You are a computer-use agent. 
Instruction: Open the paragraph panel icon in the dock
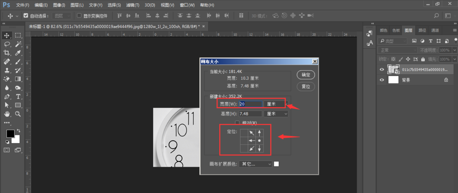click(370, 33)
